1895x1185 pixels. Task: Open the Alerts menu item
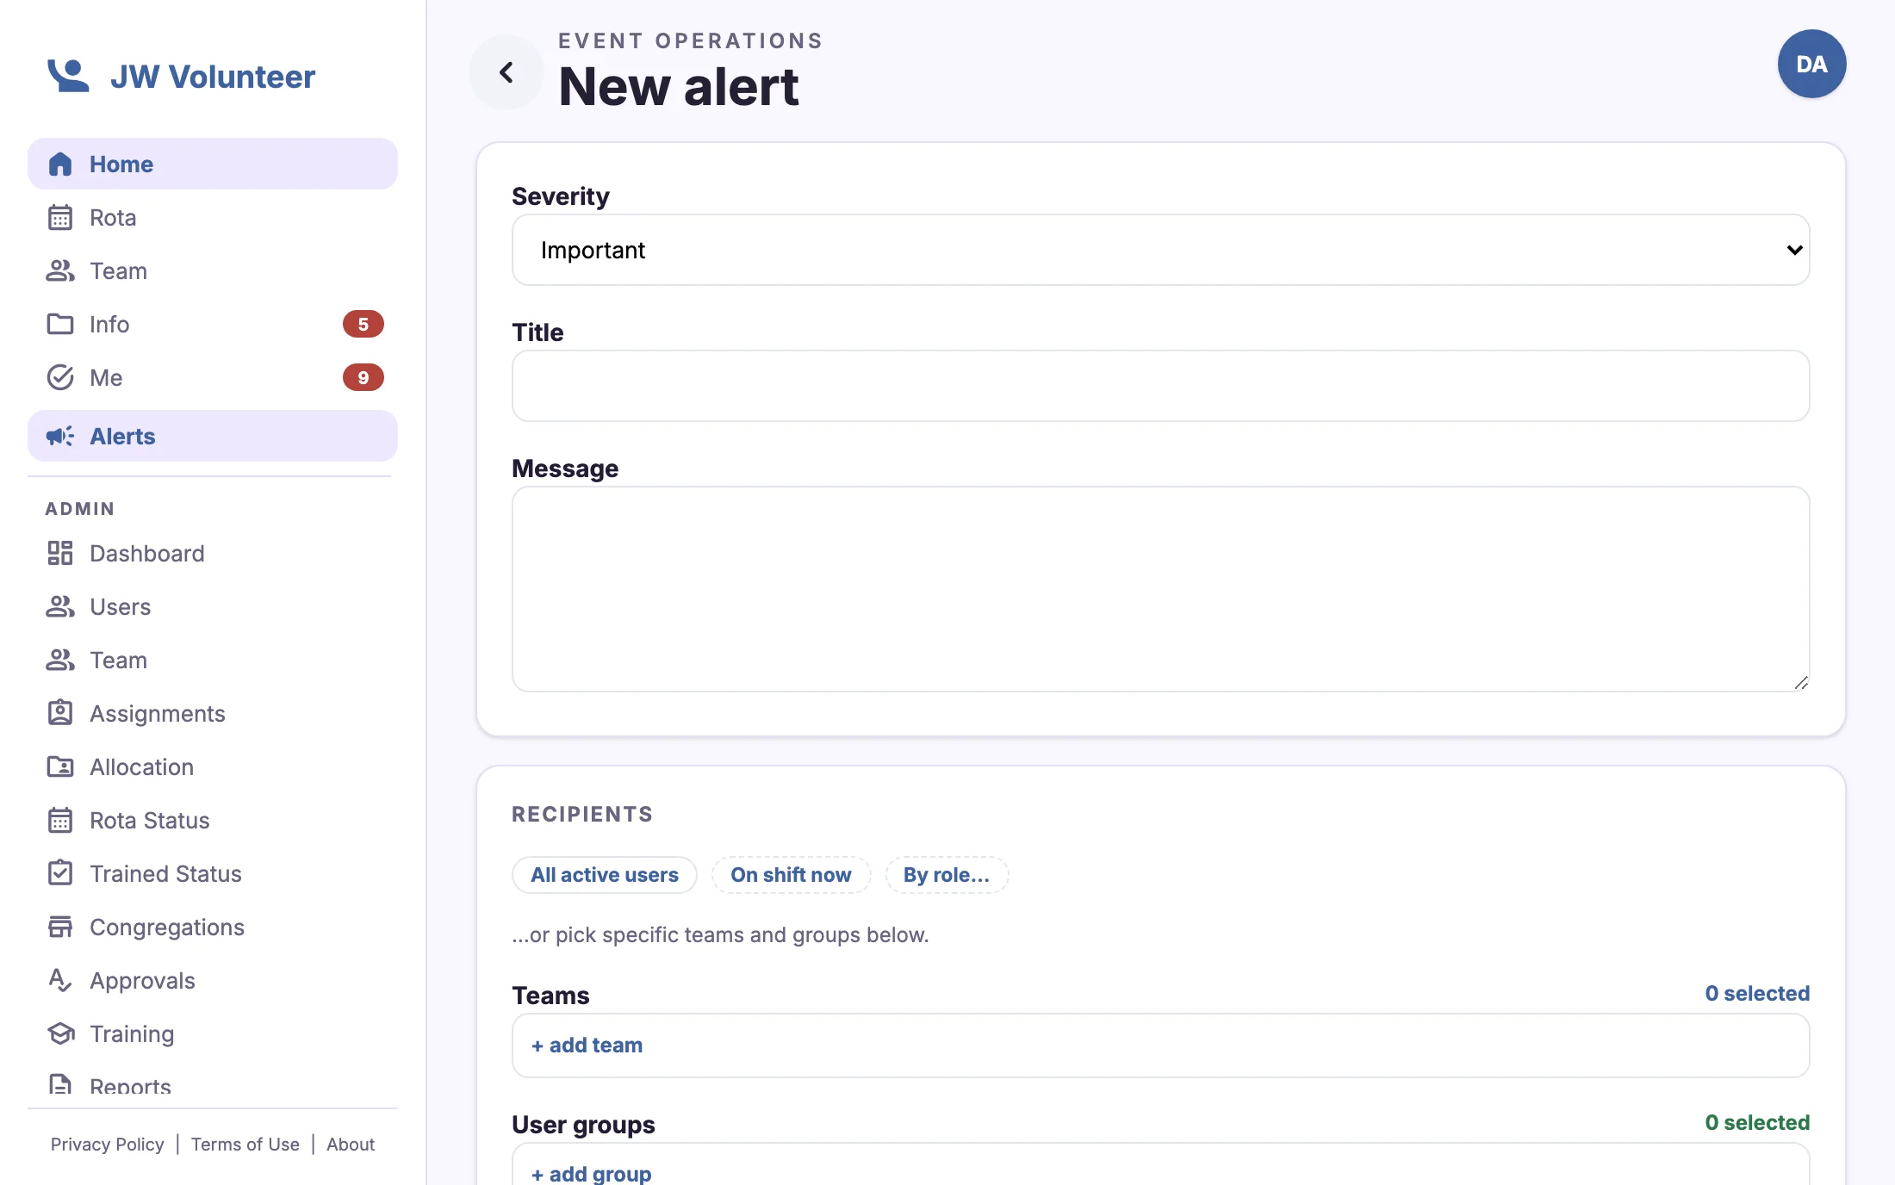point(213,436)
